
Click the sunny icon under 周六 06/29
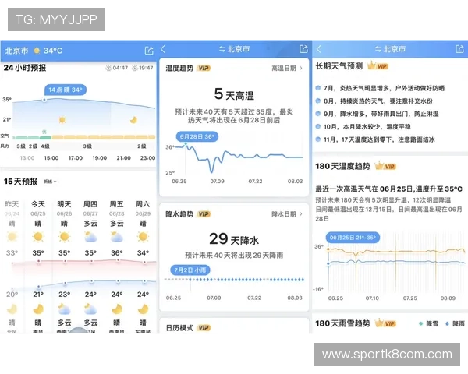(x=143, y=237)
